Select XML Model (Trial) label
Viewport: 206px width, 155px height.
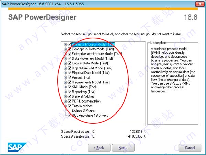click(x=84, y=87)
